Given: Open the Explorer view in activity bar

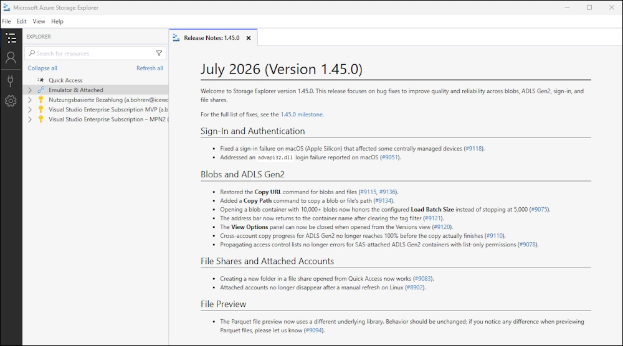Looking at the screenshot, I should click(11, 38).
